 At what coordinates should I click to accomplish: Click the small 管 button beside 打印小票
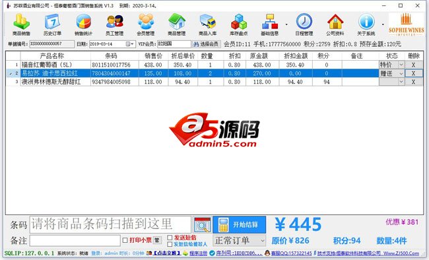(x=157, y=240)
